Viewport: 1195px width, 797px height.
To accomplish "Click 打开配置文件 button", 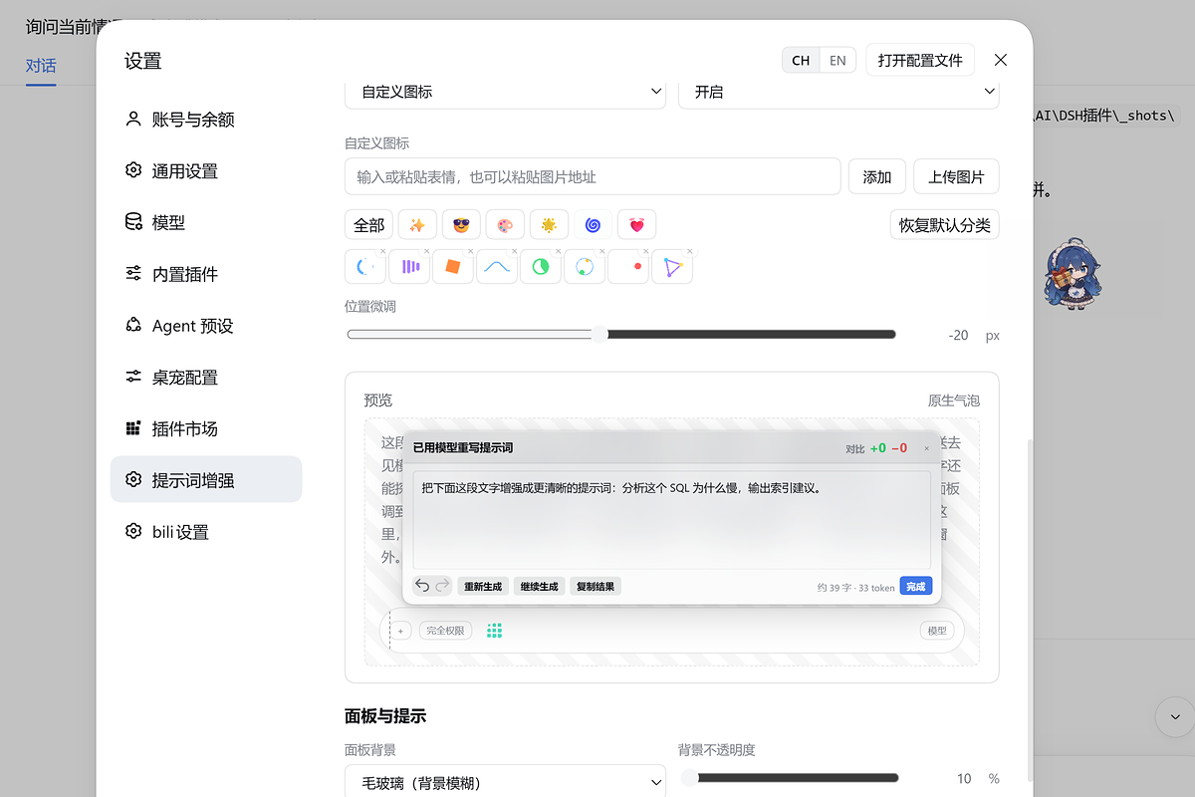I will pos(920,61).
